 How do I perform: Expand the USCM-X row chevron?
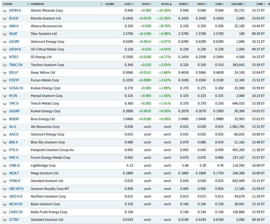(x=5, y=50)
